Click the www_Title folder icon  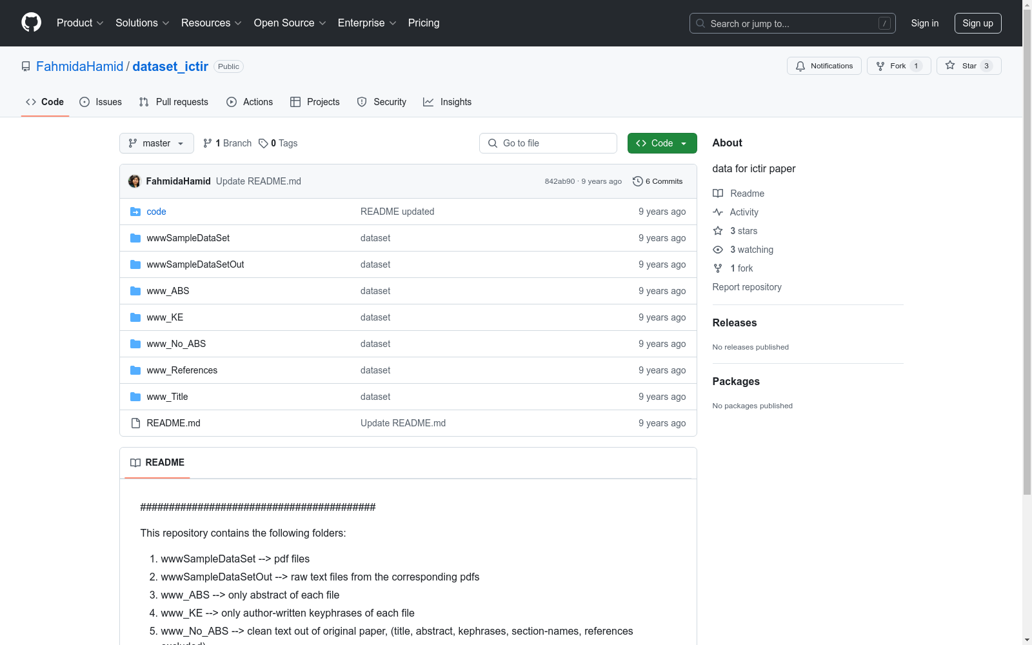point(135,397)
